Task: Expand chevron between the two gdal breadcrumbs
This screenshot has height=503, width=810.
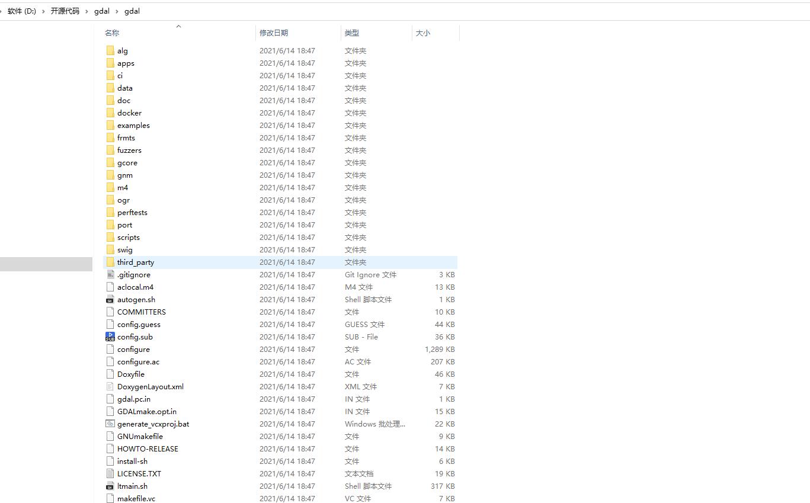Action: 117,11
